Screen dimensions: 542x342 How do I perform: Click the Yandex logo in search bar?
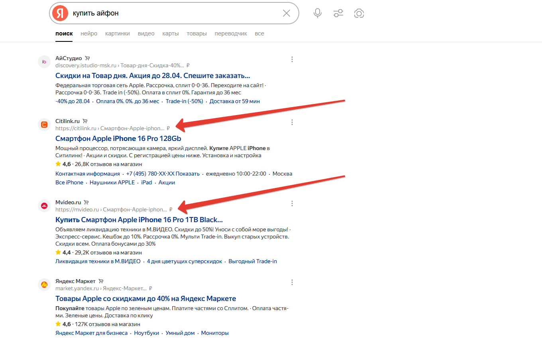point(60,13)
